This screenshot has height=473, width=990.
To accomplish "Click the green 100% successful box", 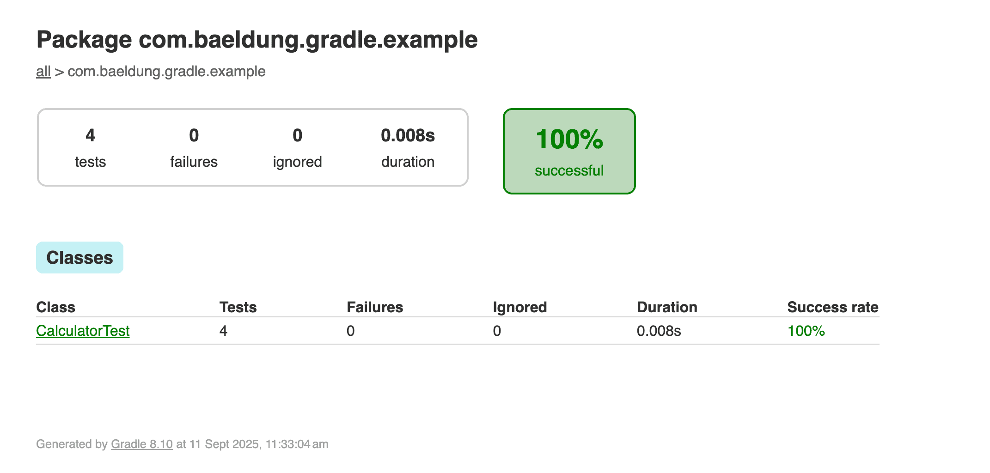I will point(569,152).
